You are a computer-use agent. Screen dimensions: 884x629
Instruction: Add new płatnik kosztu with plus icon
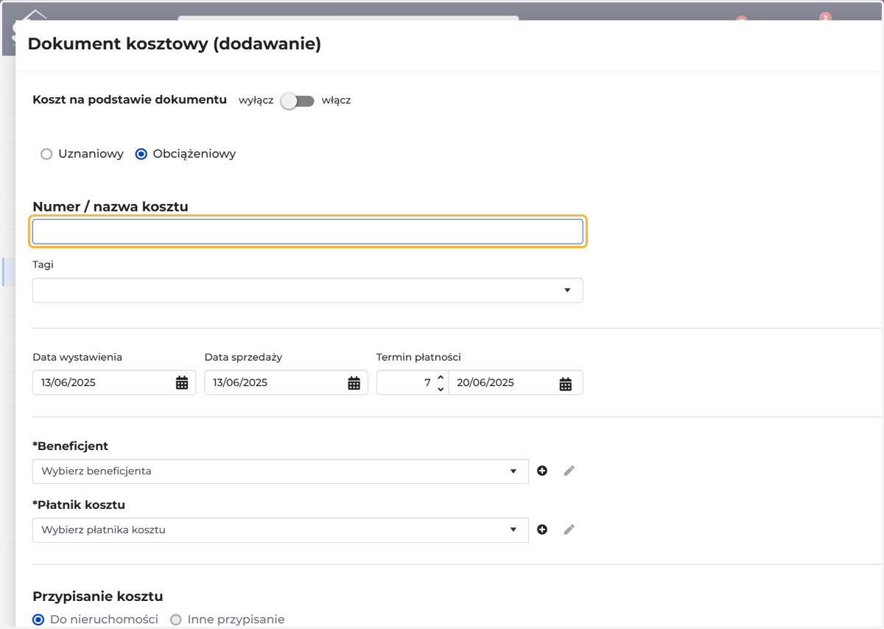pyautogui.click(x=542, y=530)
